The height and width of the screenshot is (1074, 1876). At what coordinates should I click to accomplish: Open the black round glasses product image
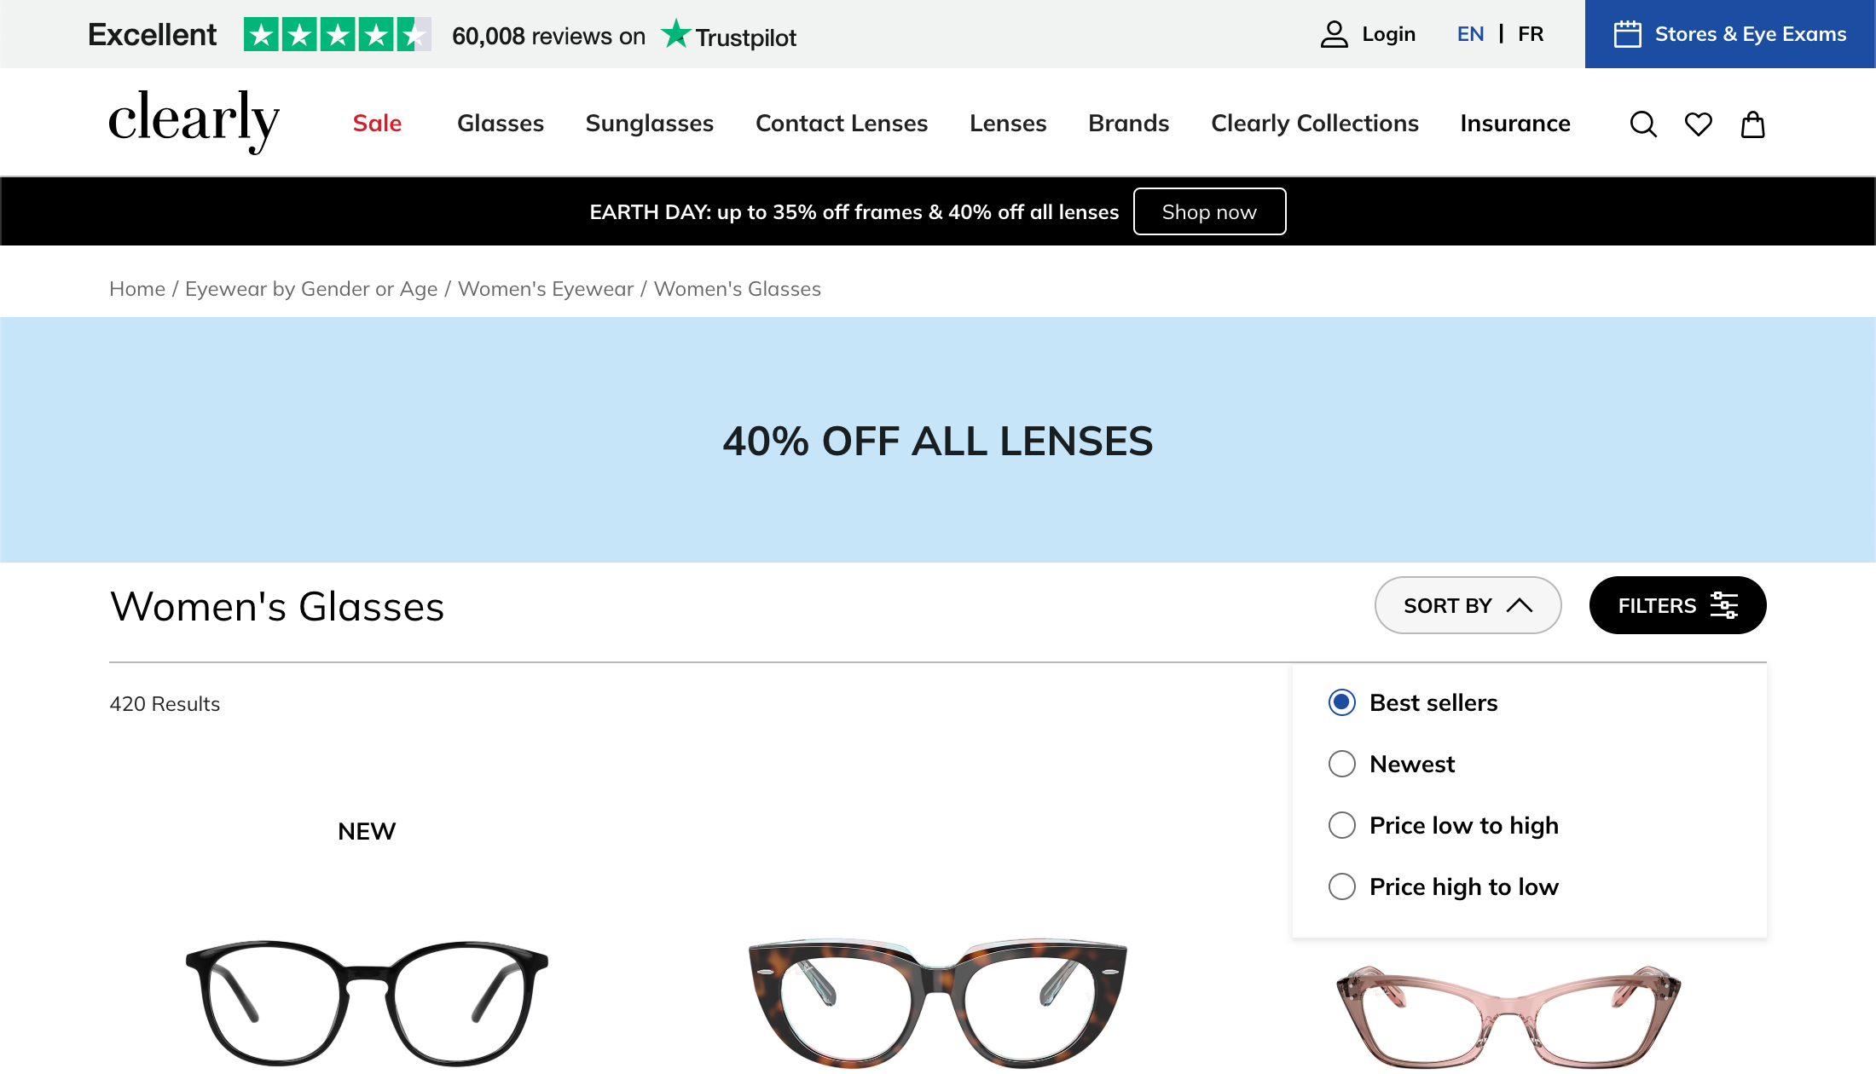click(x=367, y=1002)
